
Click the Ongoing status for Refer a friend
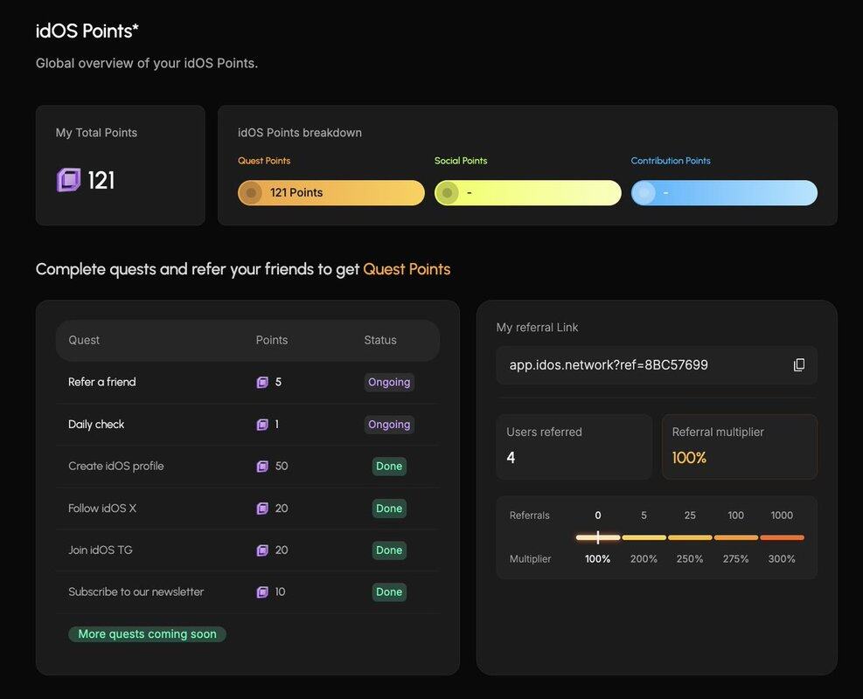pyautogui.click(x=389, y=382)
